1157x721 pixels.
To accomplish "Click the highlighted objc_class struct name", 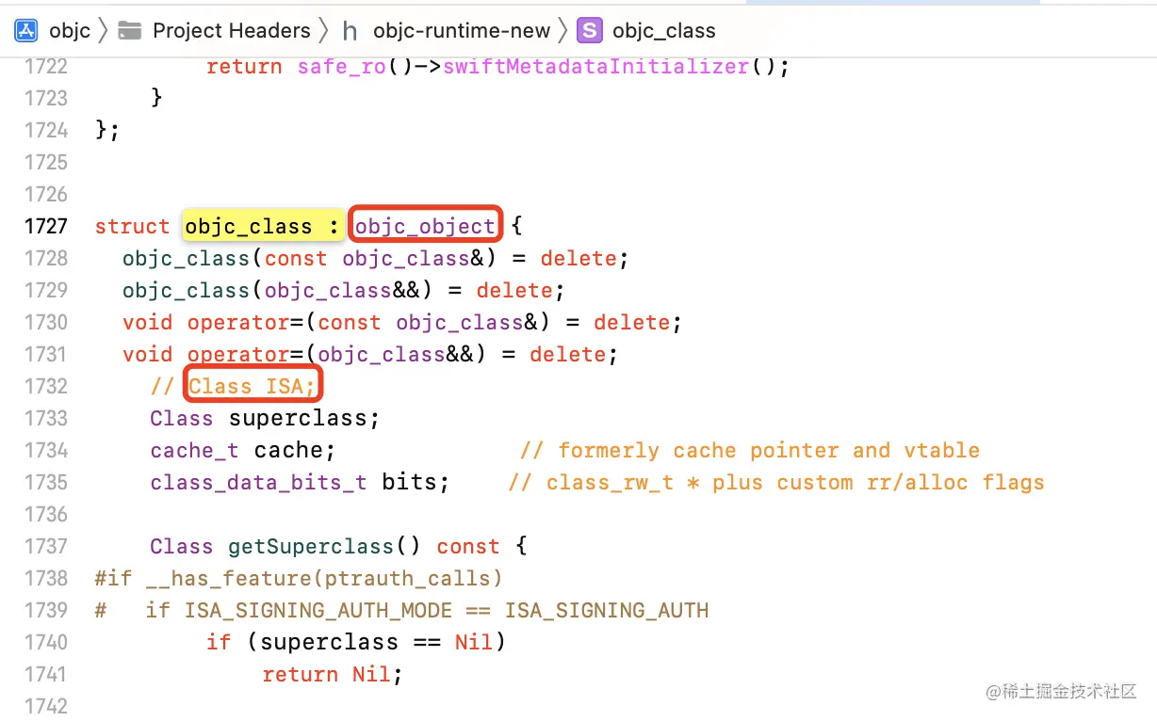I will 248,226.
